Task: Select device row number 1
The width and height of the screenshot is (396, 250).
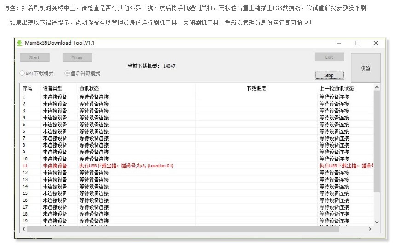Action: tap(197, 97)
